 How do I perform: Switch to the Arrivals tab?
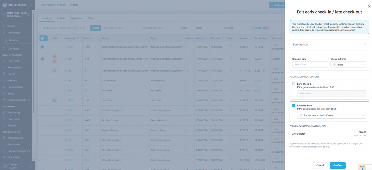61,18
